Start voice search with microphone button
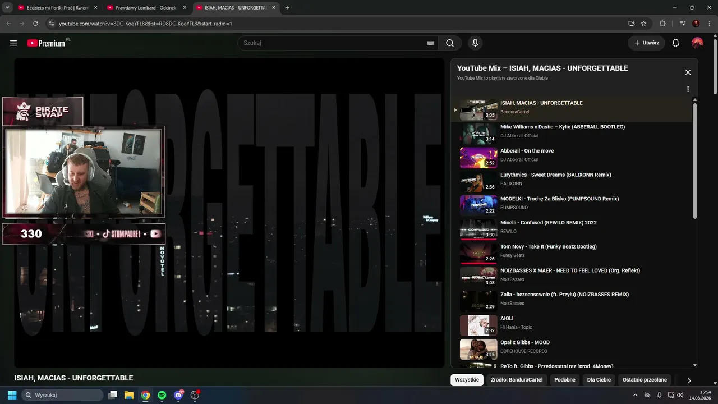Screen dimensions: 718x404 coord(475,43)
